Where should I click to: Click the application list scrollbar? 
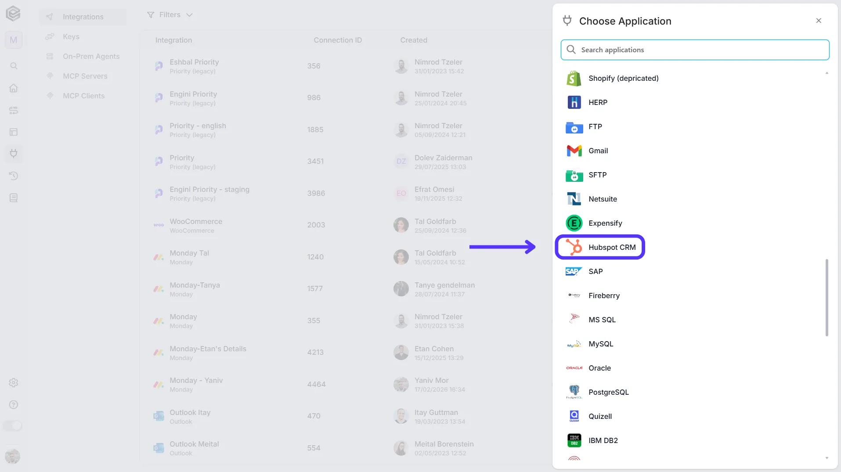(x=827, y=298)
